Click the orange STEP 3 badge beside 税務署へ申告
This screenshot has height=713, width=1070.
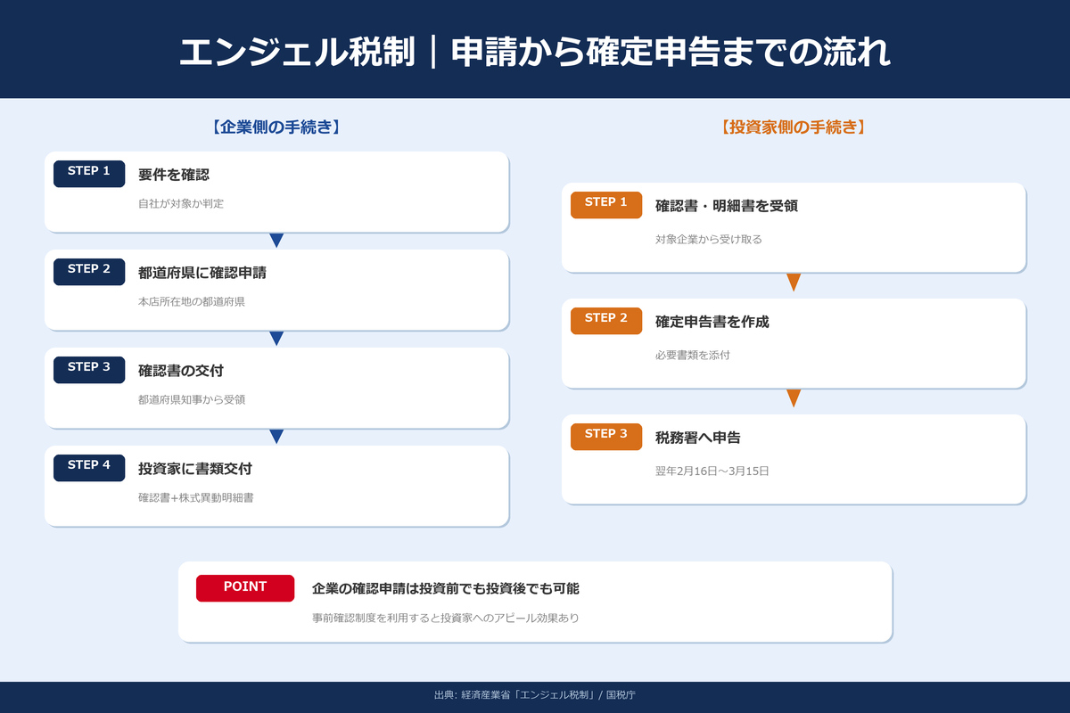605,437
